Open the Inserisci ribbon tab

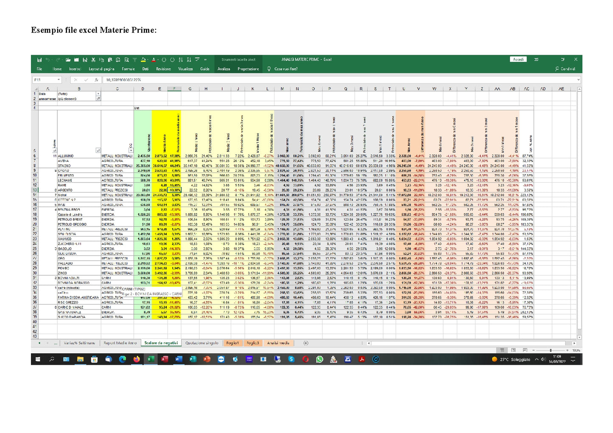coord(75,69)
